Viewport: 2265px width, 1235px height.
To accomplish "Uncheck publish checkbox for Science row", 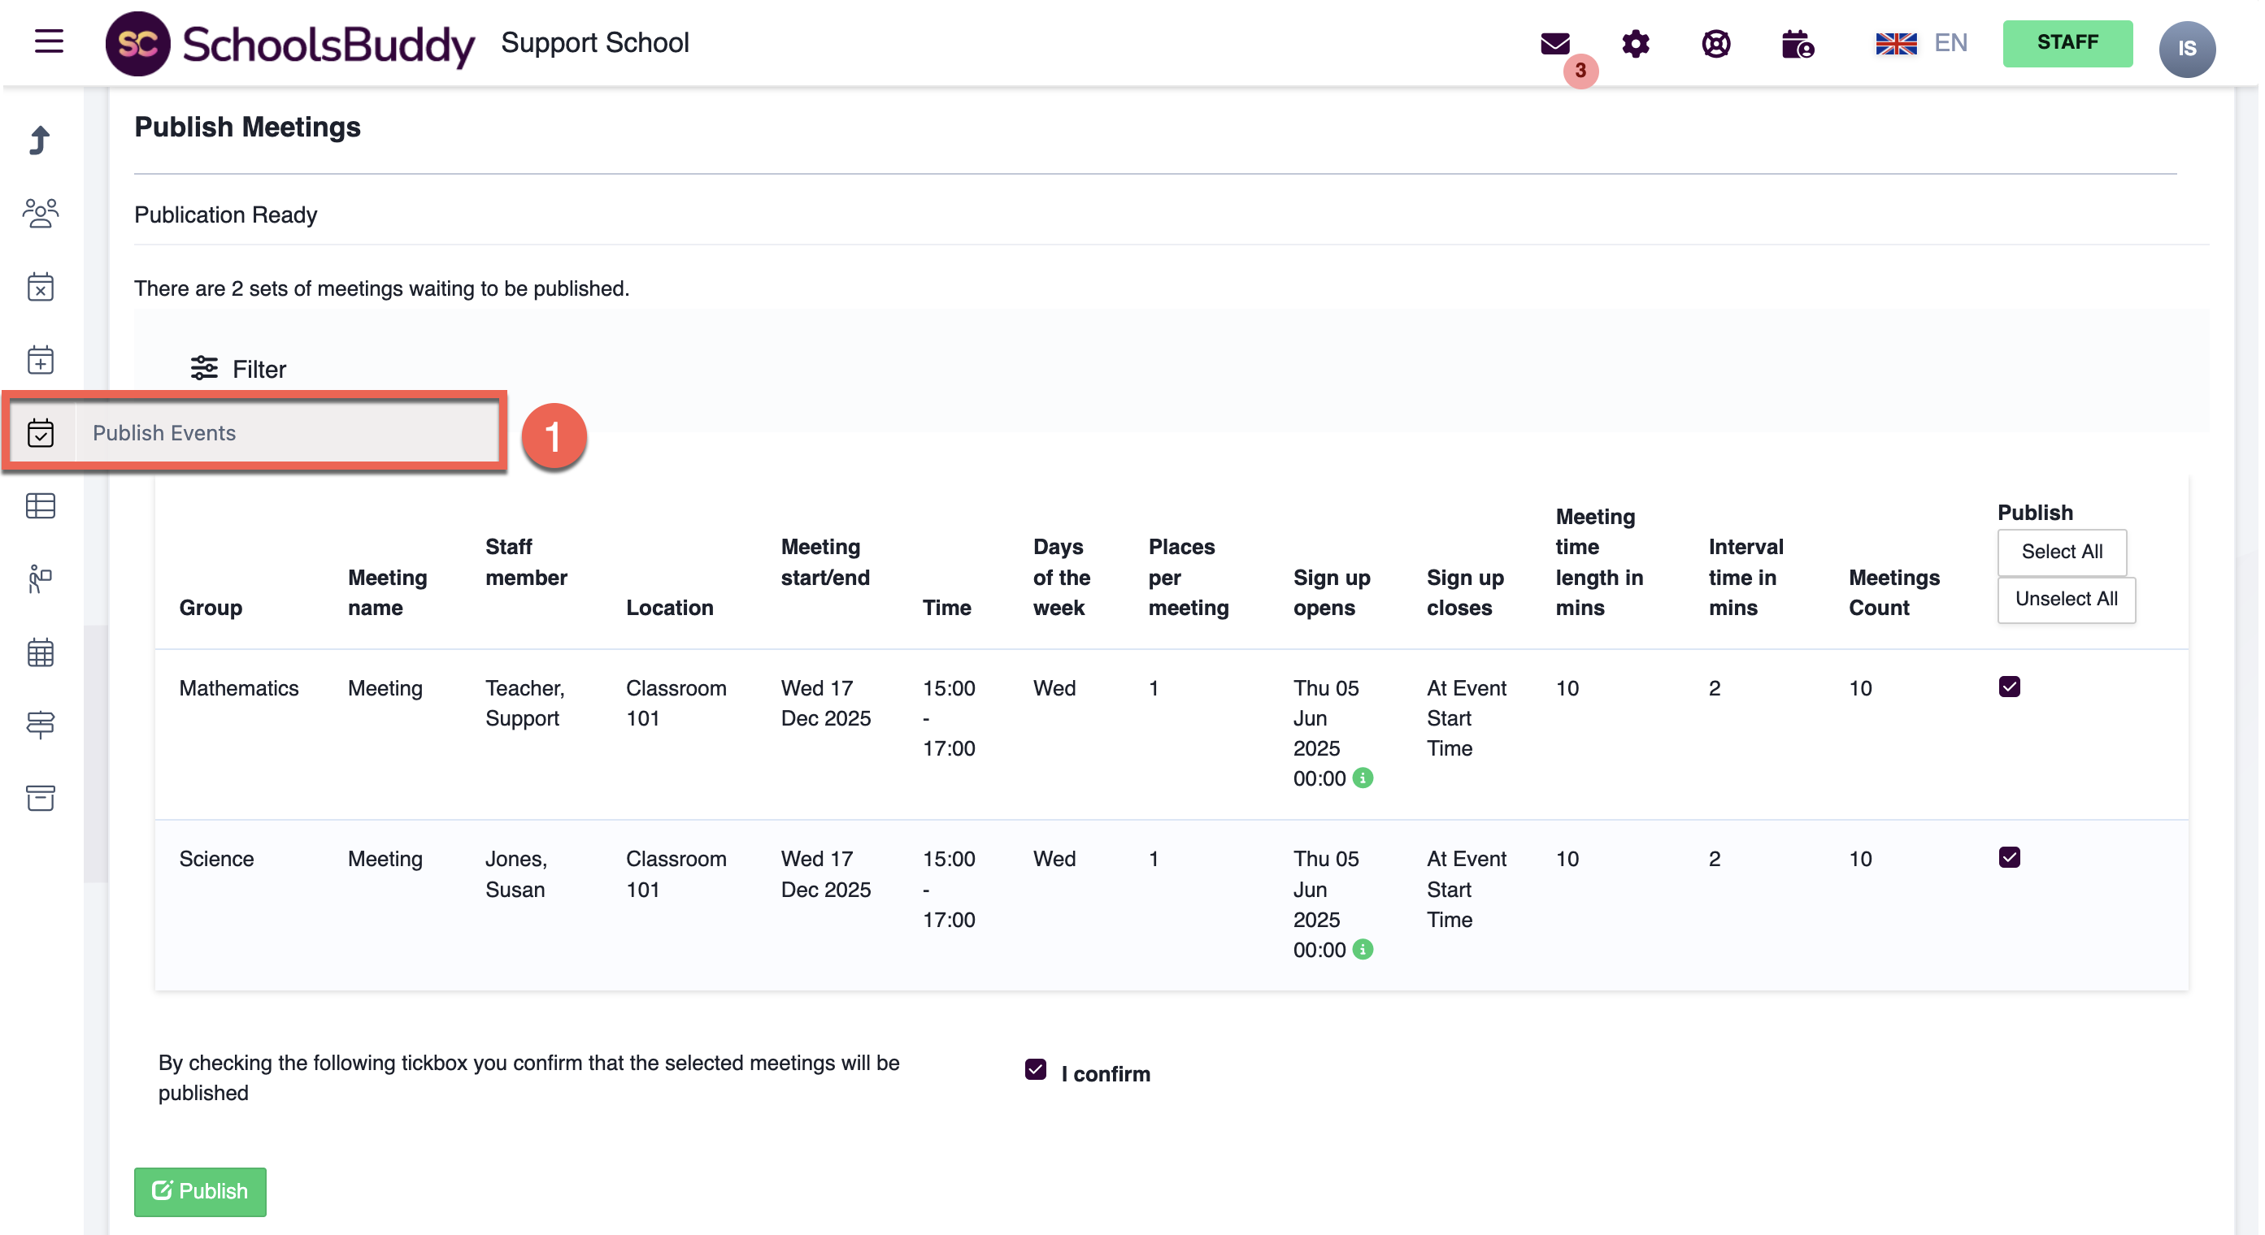I will 2009,857.
